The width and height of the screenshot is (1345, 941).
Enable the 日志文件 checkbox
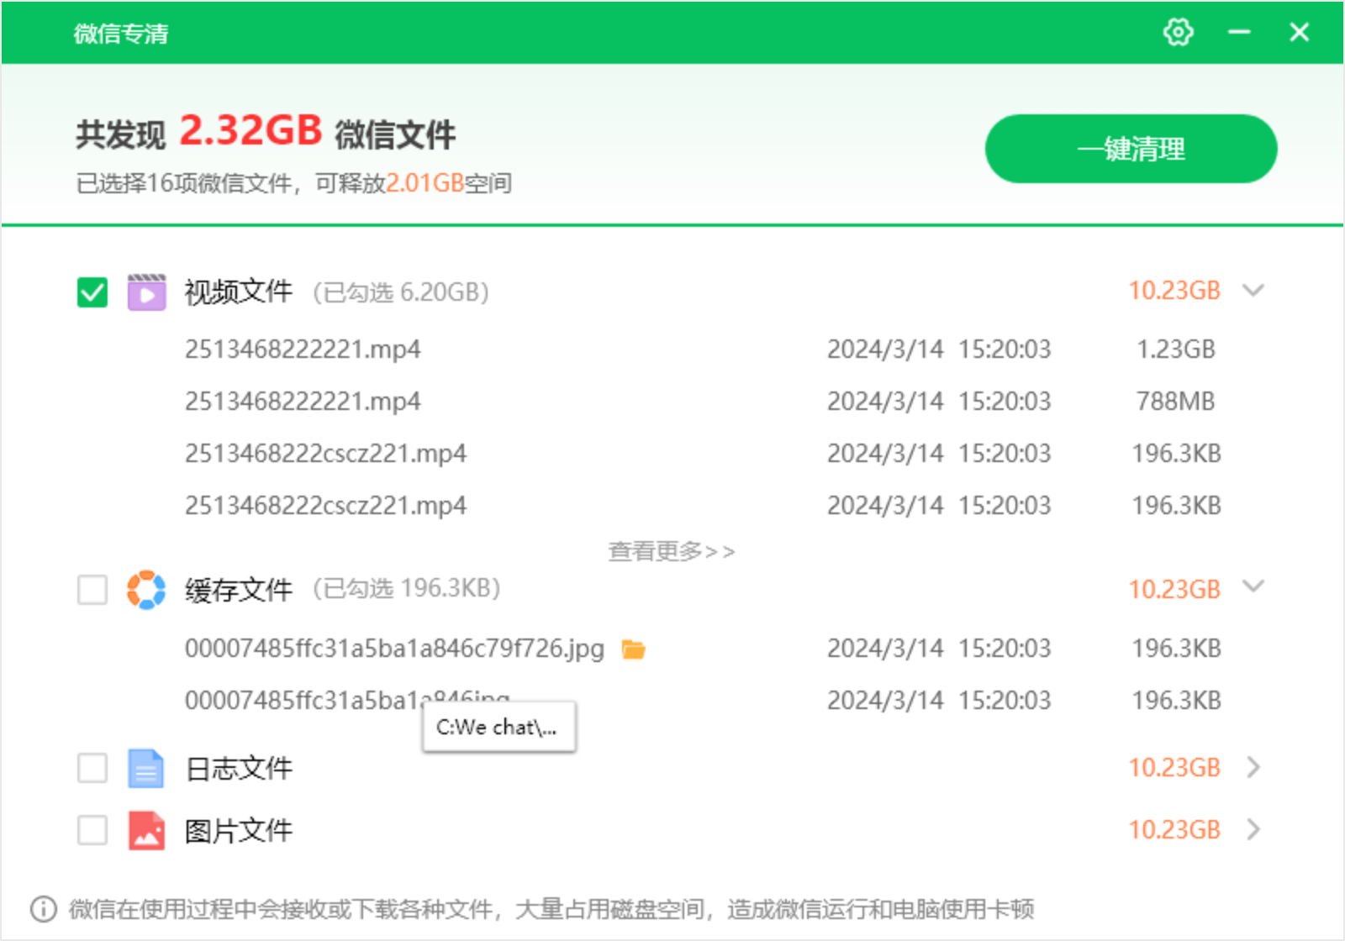click(x=92, y=768)
